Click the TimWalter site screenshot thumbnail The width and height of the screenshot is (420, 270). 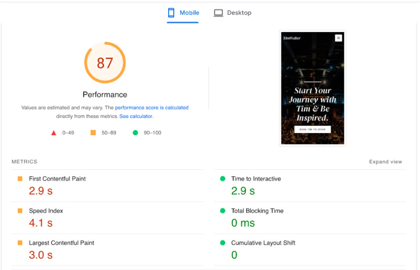pos(313,88)
